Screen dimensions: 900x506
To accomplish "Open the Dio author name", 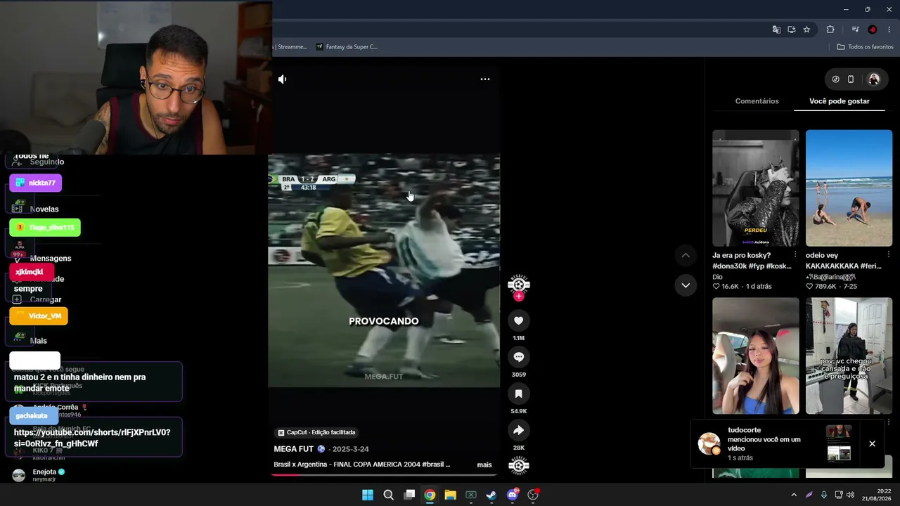I will coord(717,277).
